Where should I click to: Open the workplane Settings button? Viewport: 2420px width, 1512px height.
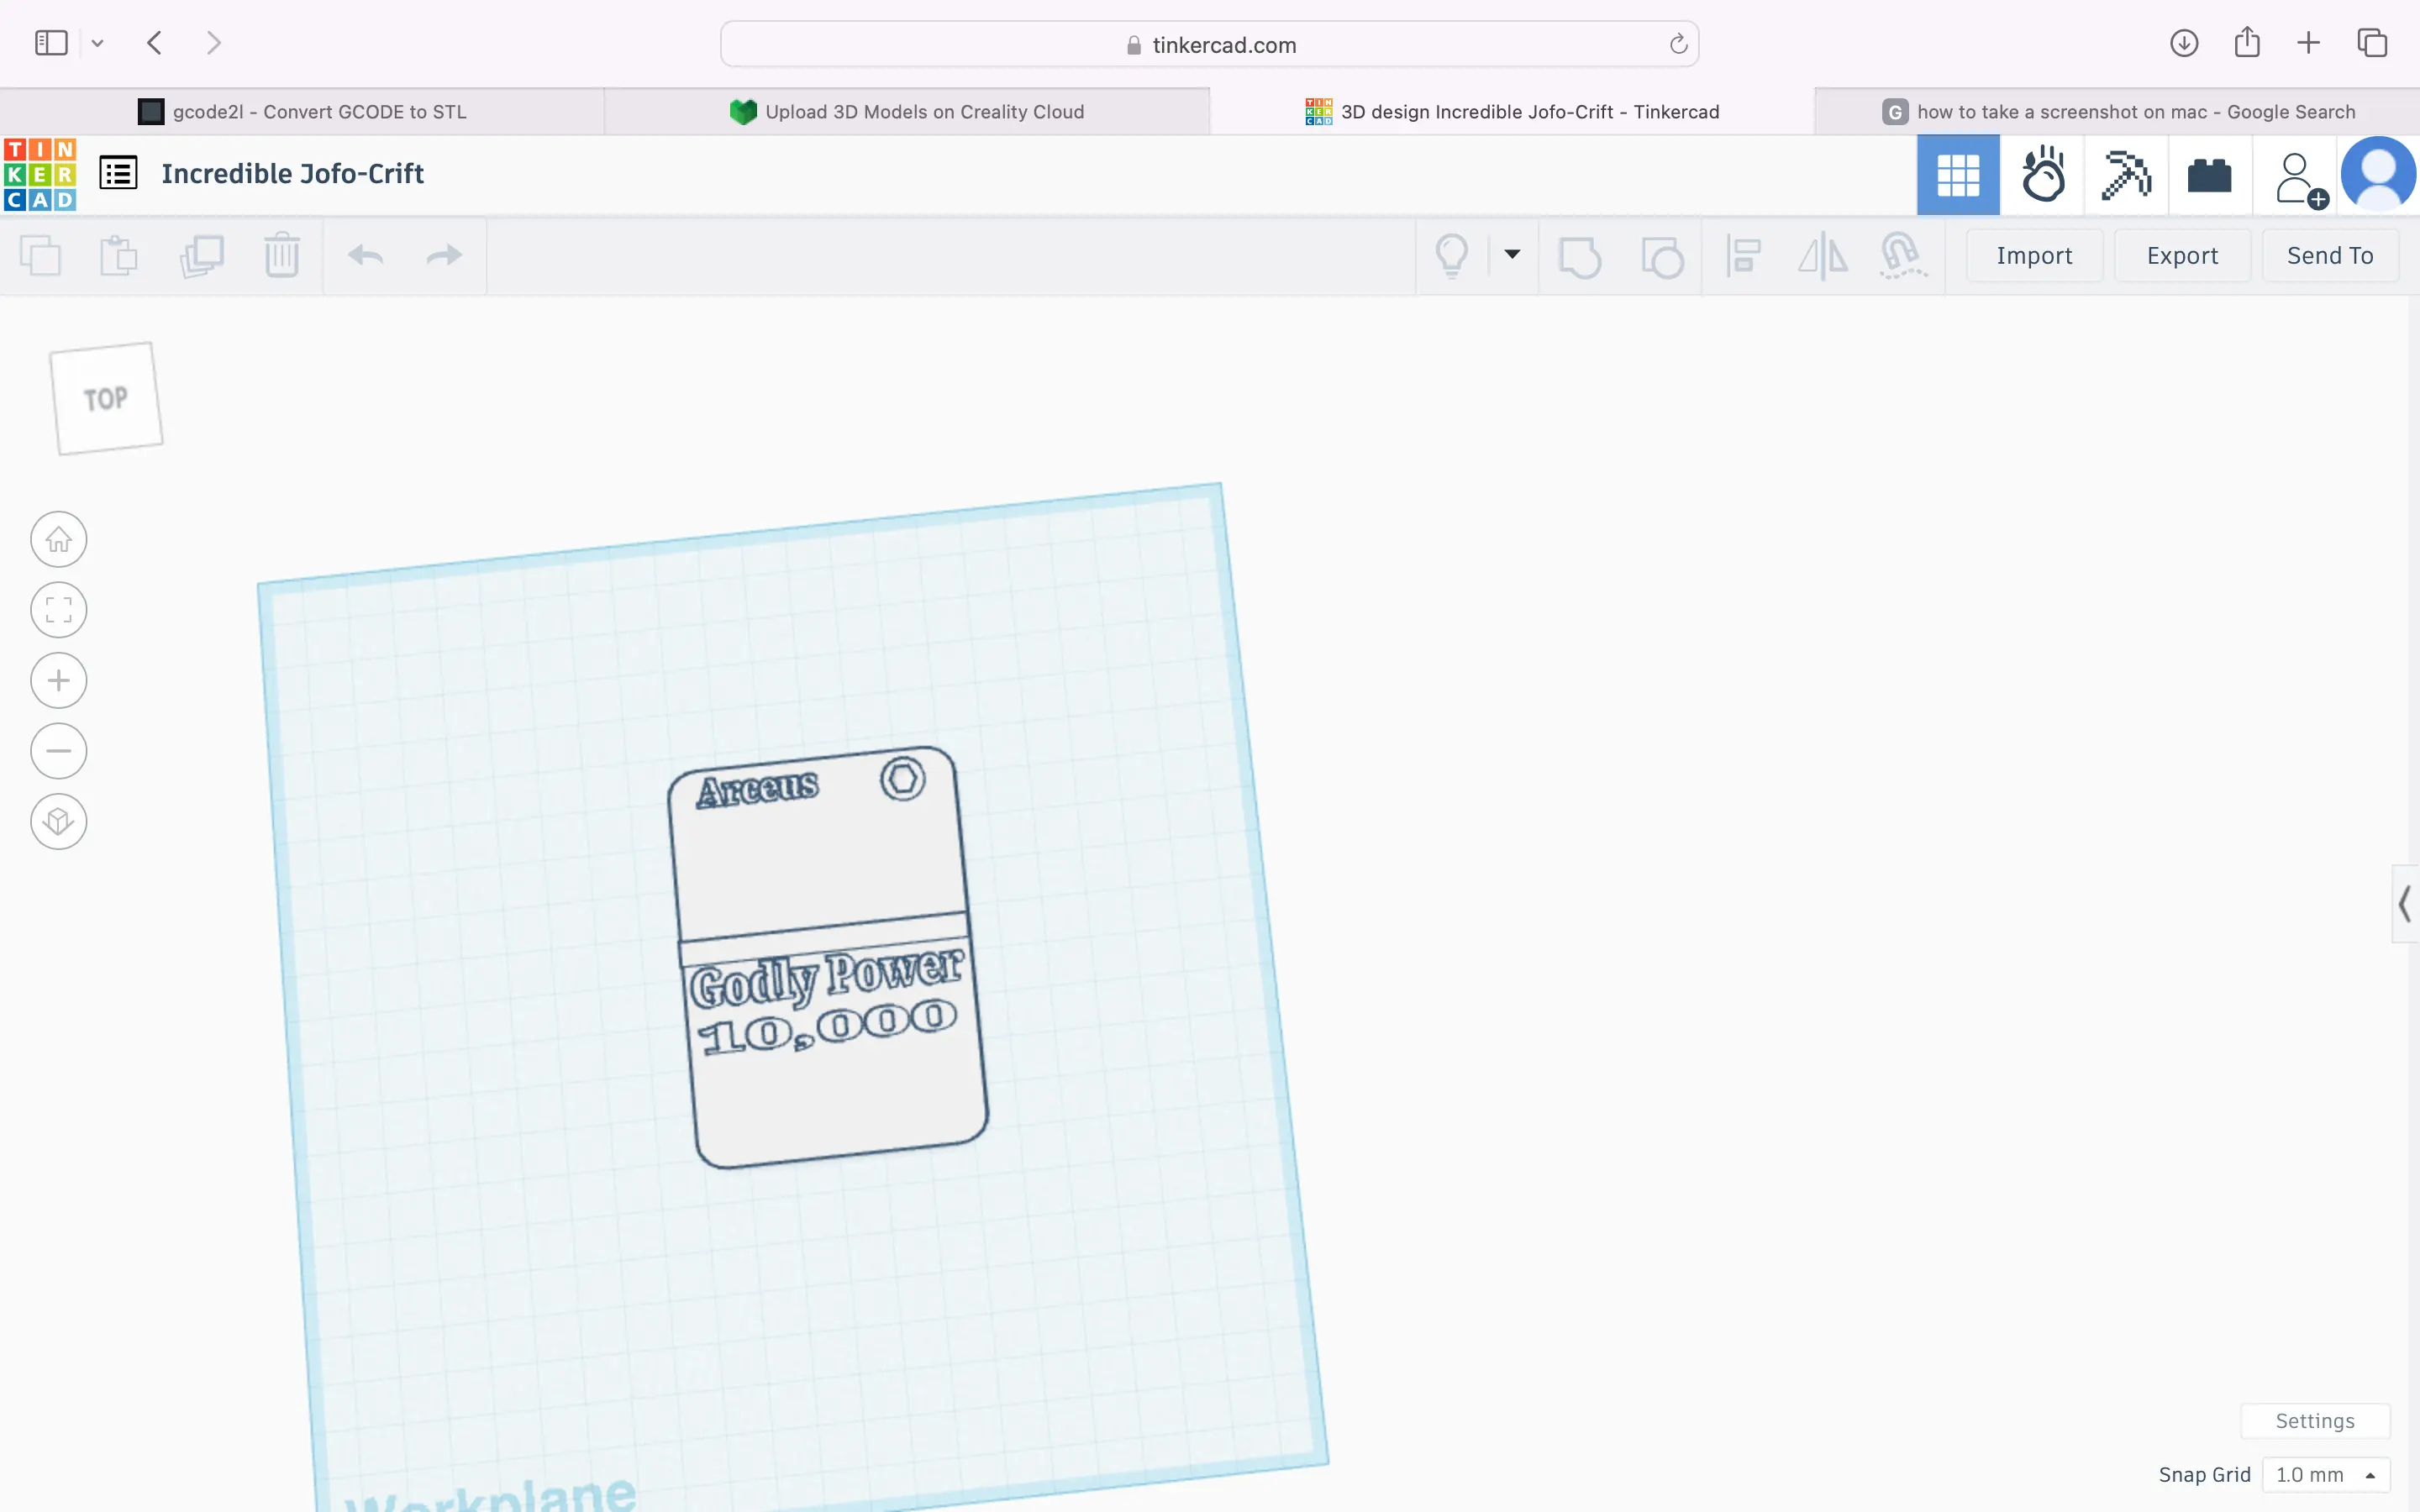(2315, 1421)
